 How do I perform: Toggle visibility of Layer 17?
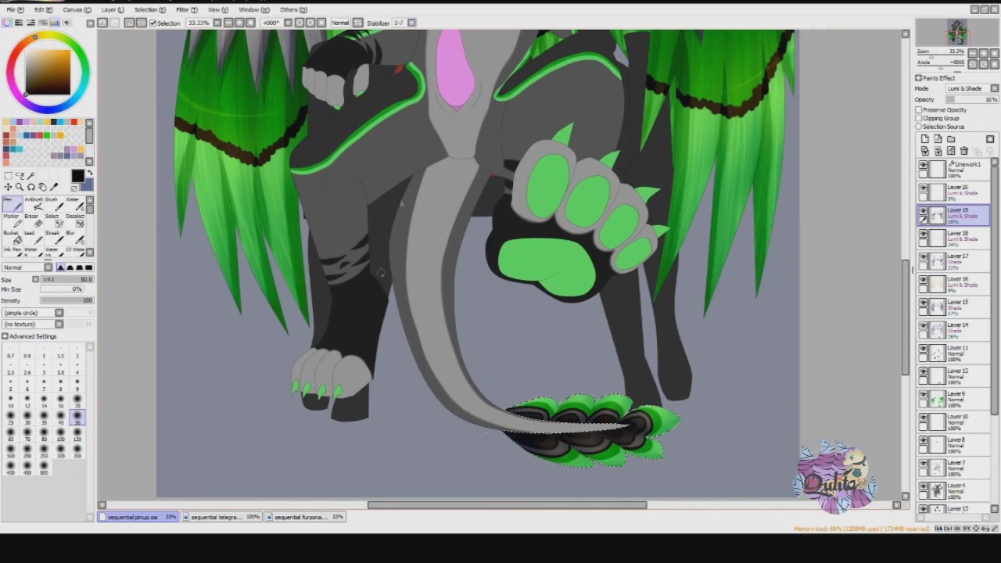click(x=923, y=256)
